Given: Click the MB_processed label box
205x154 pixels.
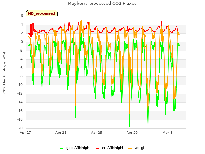Looking at the screenshot, I should tap(42, 13).
